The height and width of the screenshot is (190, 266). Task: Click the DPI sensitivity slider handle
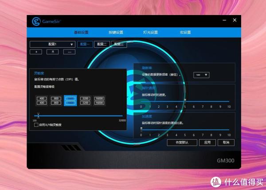[x=38, y=115]
